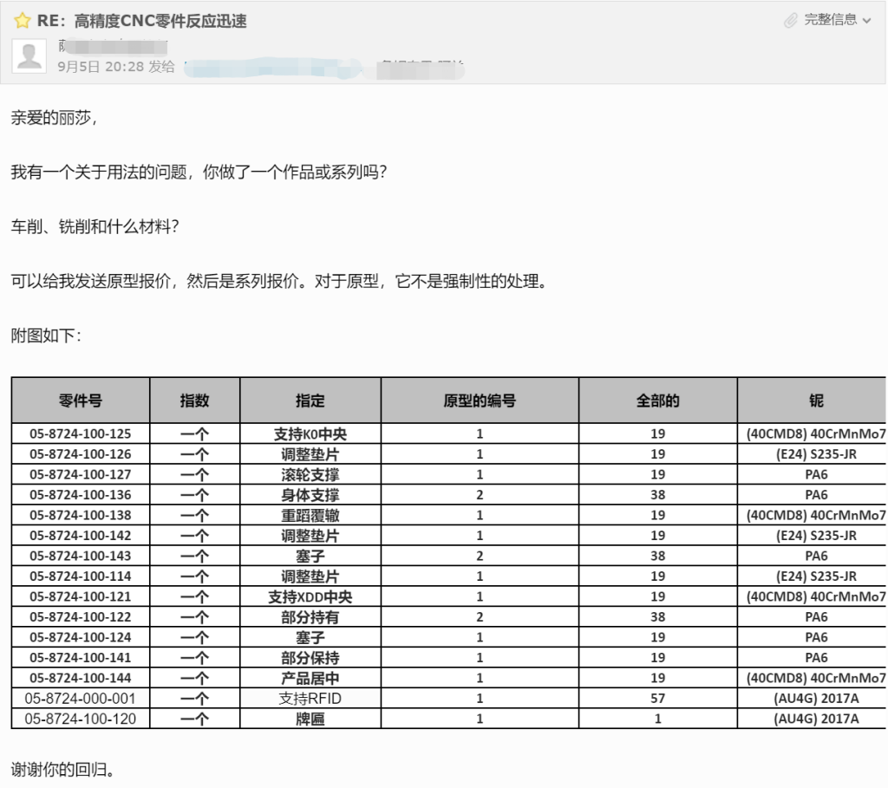Click part number 05-8724-100-138
This screenshot has height=788, width=888.
tap(81, 515)
